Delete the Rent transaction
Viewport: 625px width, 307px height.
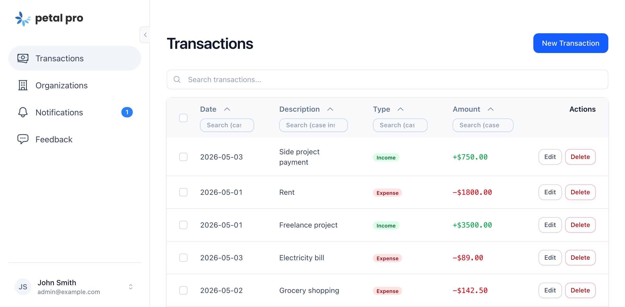coord(580,192)
